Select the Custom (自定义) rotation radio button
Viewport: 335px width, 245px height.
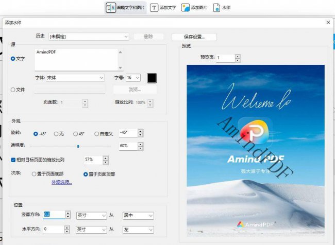96,134
